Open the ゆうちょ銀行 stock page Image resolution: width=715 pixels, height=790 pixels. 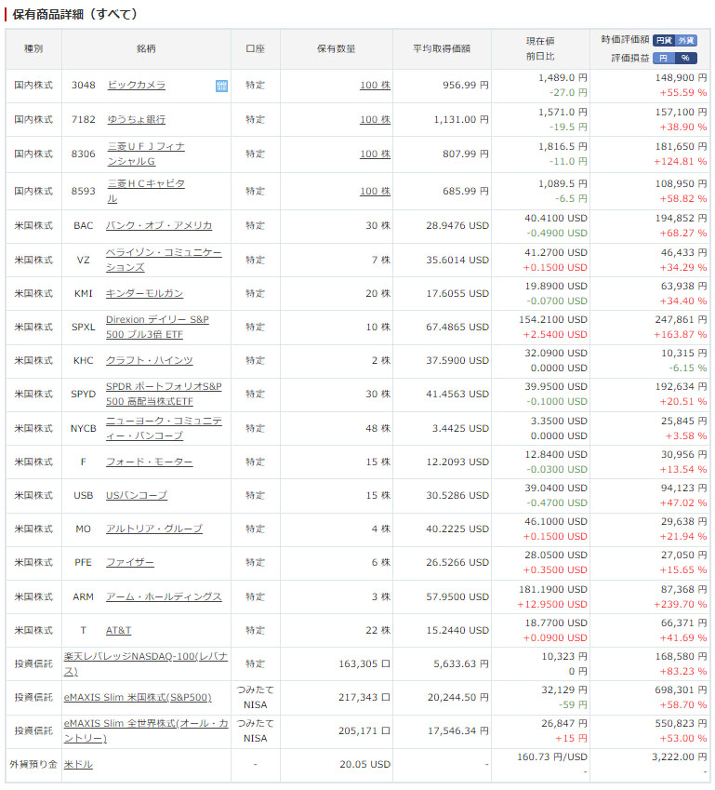point(136,119)
